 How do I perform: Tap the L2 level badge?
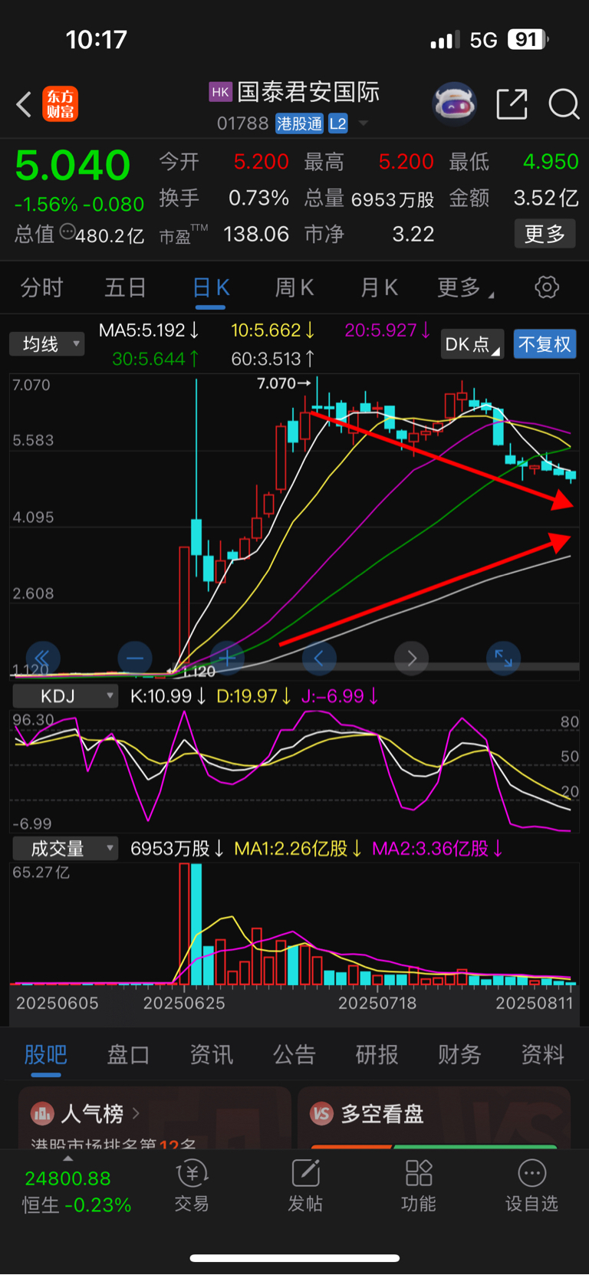(337, 123)
